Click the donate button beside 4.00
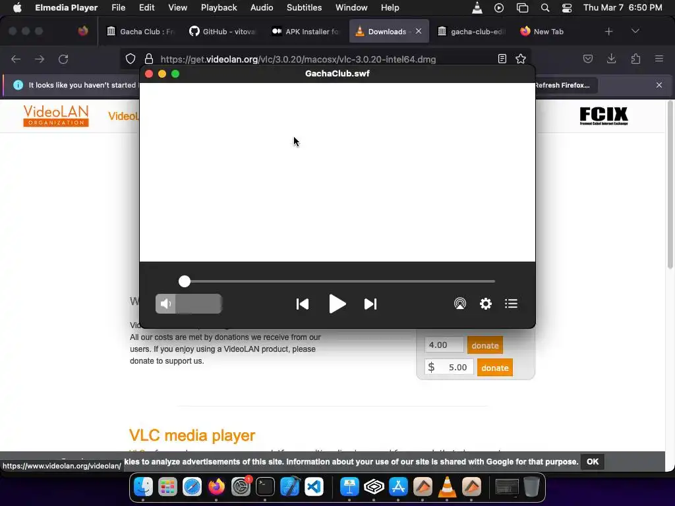 (x=484, y=345)
